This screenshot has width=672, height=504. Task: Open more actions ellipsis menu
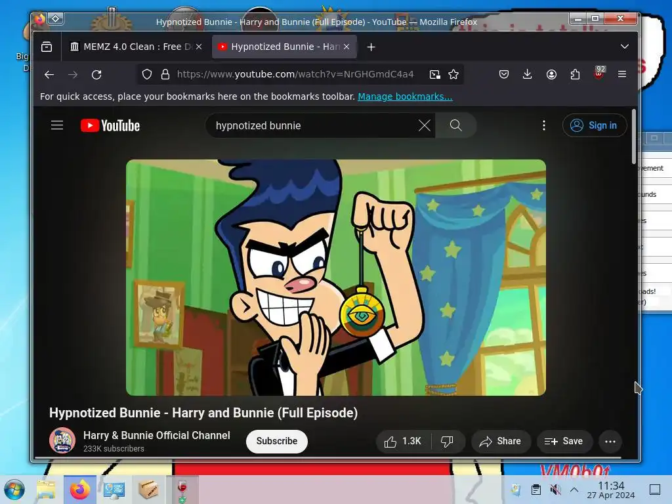[610, 442]
